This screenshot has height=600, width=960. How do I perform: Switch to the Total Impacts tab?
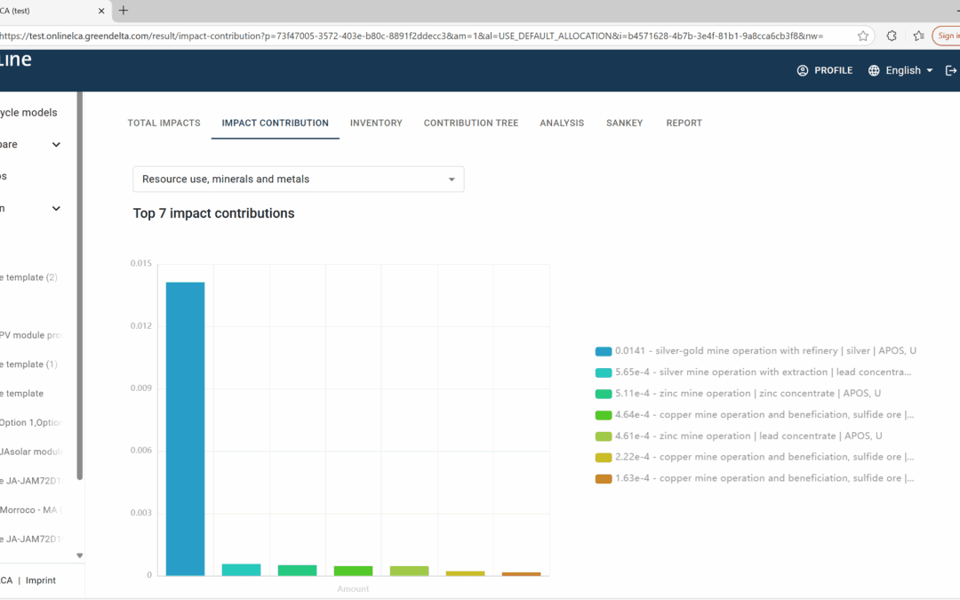164,123
